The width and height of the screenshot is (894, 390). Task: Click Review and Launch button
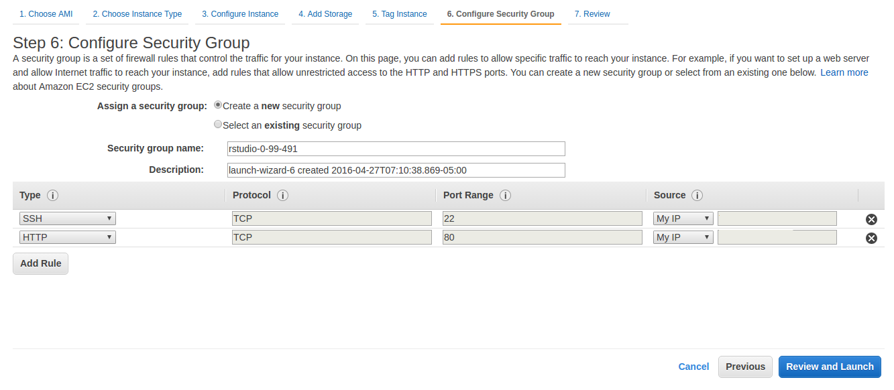coord(830,367)
